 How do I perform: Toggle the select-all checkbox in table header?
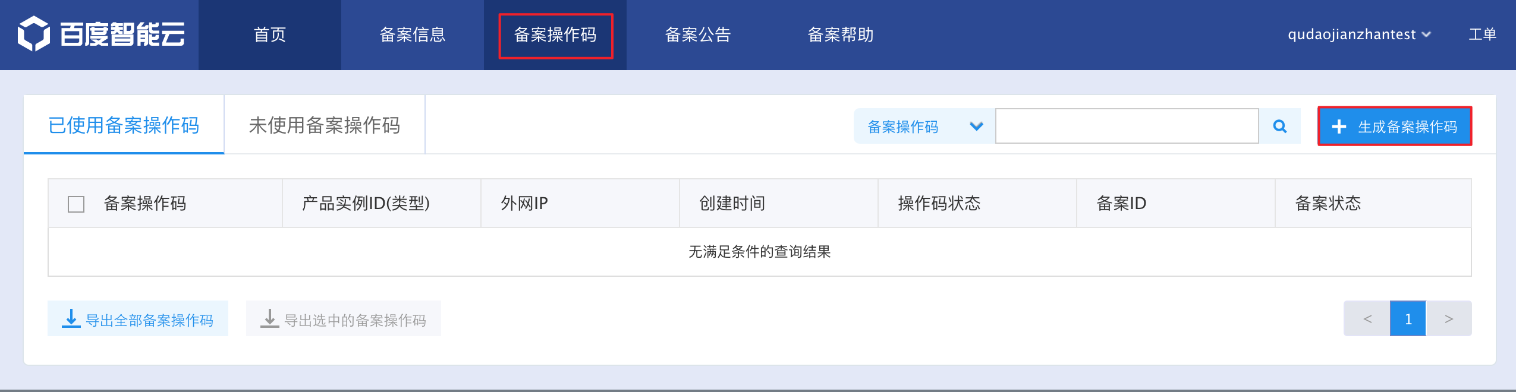point(76,204)
